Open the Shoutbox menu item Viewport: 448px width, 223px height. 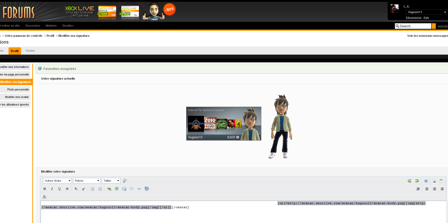68,26
